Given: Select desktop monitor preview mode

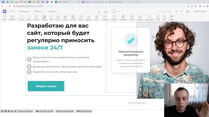Looking at the screenshot, I should (x=114, y=11).
